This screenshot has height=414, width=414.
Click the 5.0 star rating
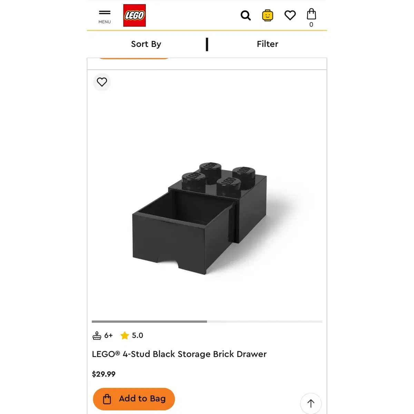[x=131, y=335]
